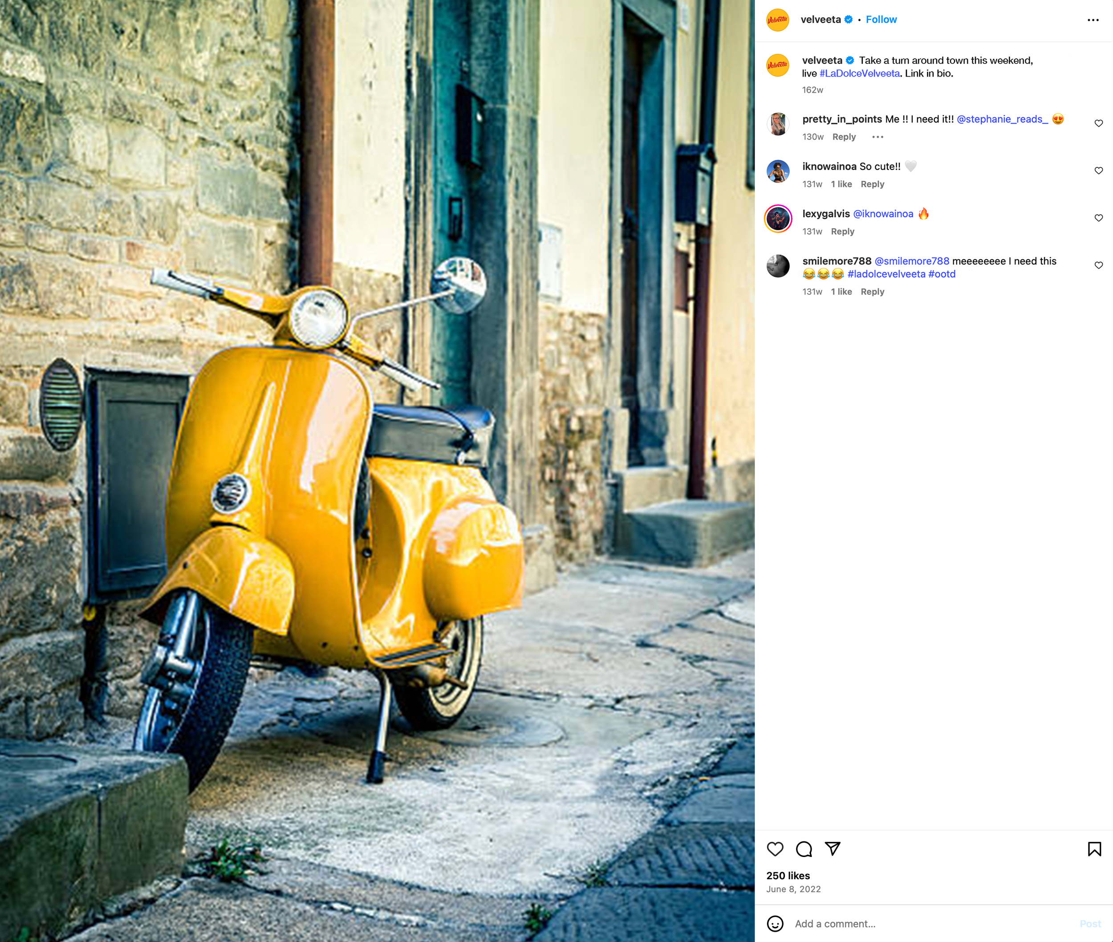Open the emoji picker in the comment bar
Image resolution: width=1113 pixels, height=942 pixels.
(775, 923)
